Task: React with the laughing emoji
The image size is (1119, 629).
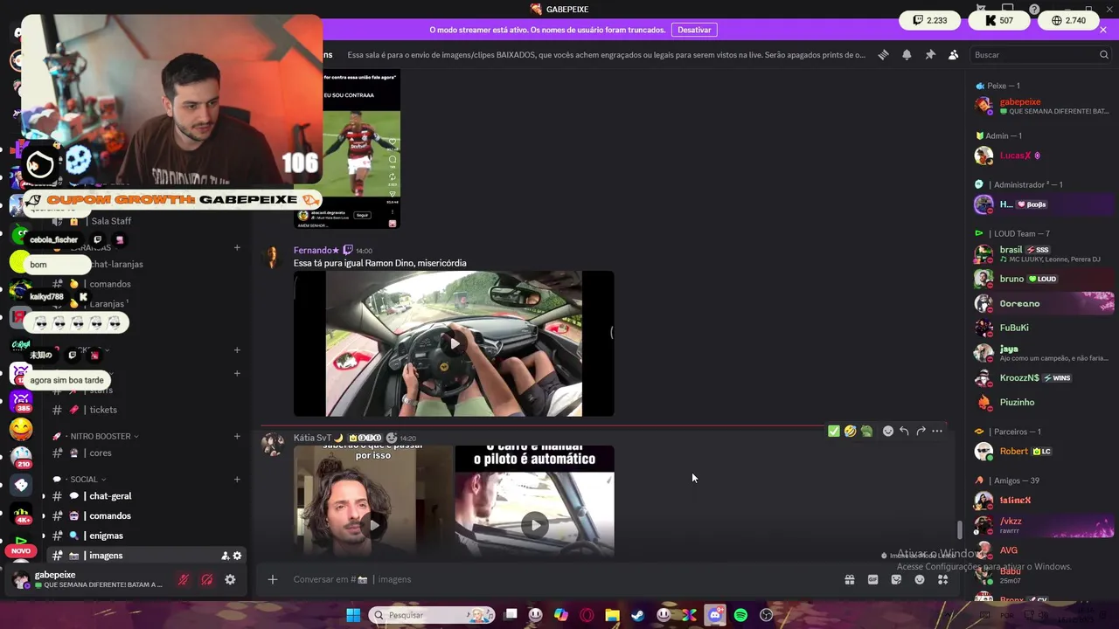Action: point(850,431)
